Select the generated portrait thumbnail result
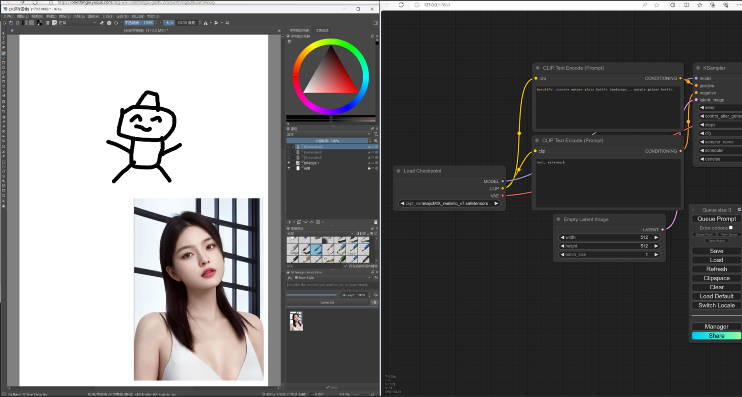 (296, 321)
